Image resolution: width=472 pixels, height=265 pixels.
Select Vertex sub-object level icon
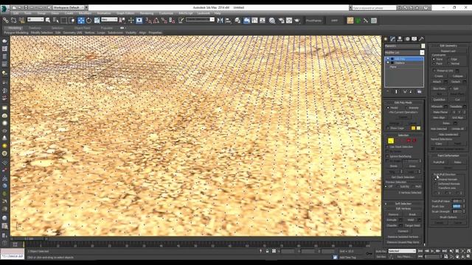pos(391,141)
